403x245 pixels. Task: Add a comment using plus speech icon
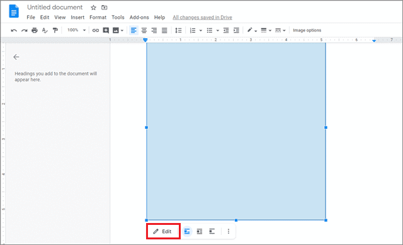click(106, 30)
